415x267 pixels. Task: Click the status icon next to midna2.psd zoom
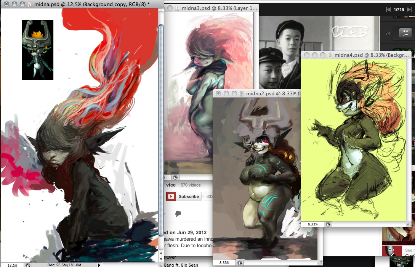[240, 263]
